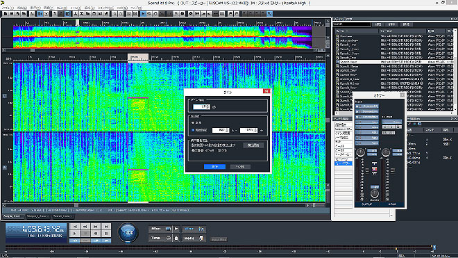
Task: Close the mixer window
Action: (x=402, y=95)
